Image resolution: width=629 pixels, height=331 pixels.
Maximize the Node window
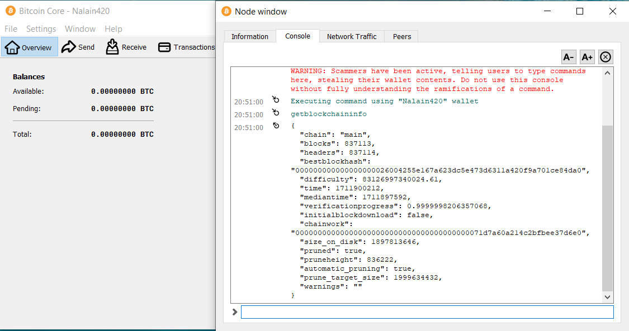tap(580, 11)
